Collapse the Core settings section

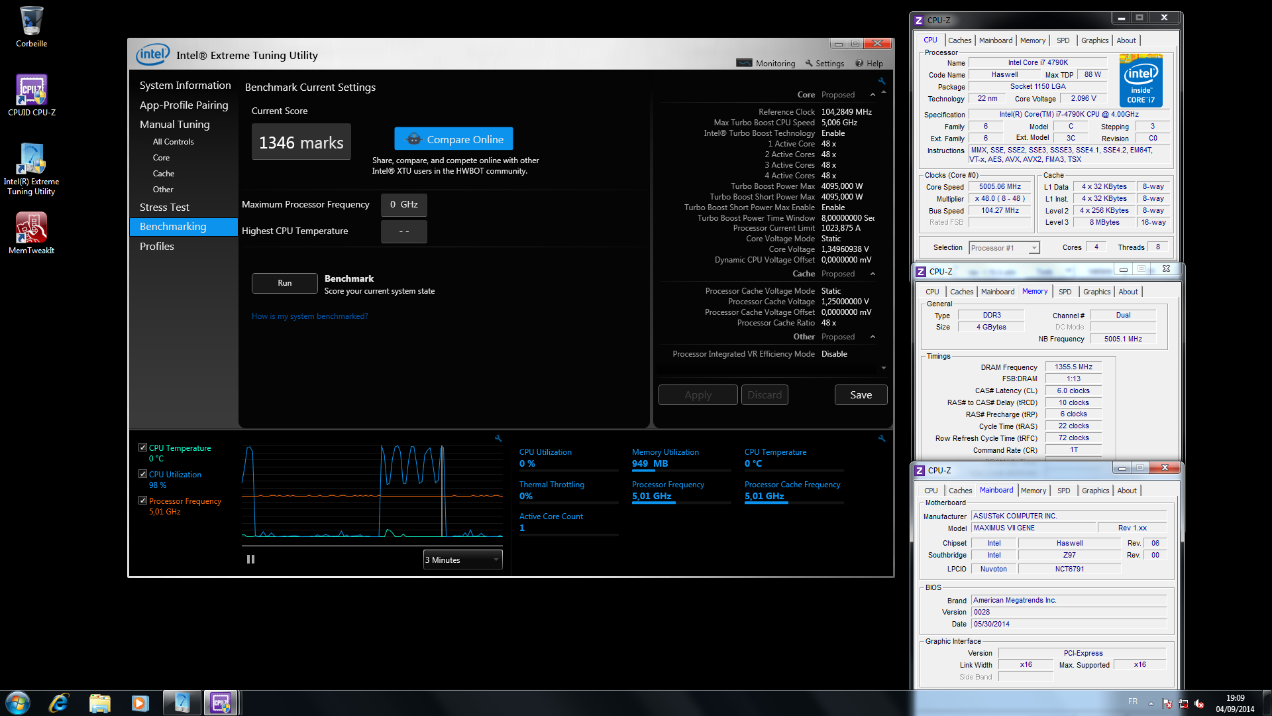[873, 95]
